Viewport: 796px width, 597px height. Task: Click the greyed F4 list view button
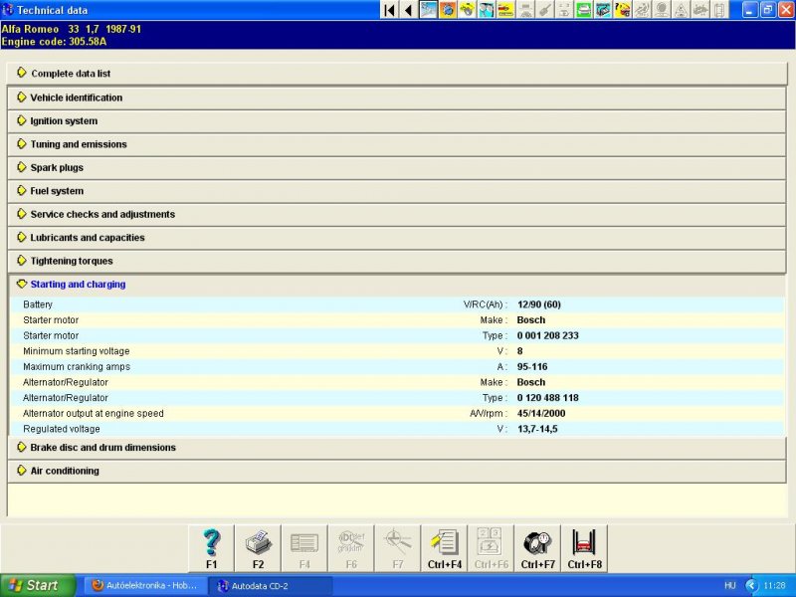click(x=304, y=549)
